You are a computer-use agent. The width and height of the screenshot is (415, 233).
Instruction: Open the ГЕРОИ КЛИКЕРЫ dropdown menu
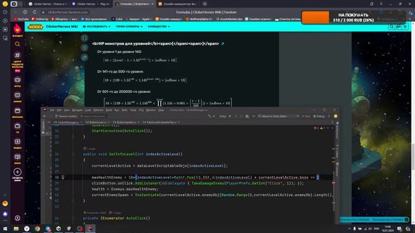click(x=129, y=27)
